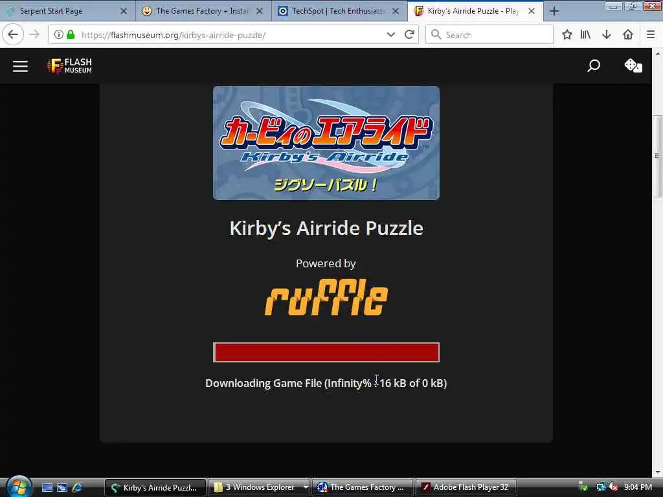
Task: Reload the page with refresh icon
Action: click(x=409, y=35)
